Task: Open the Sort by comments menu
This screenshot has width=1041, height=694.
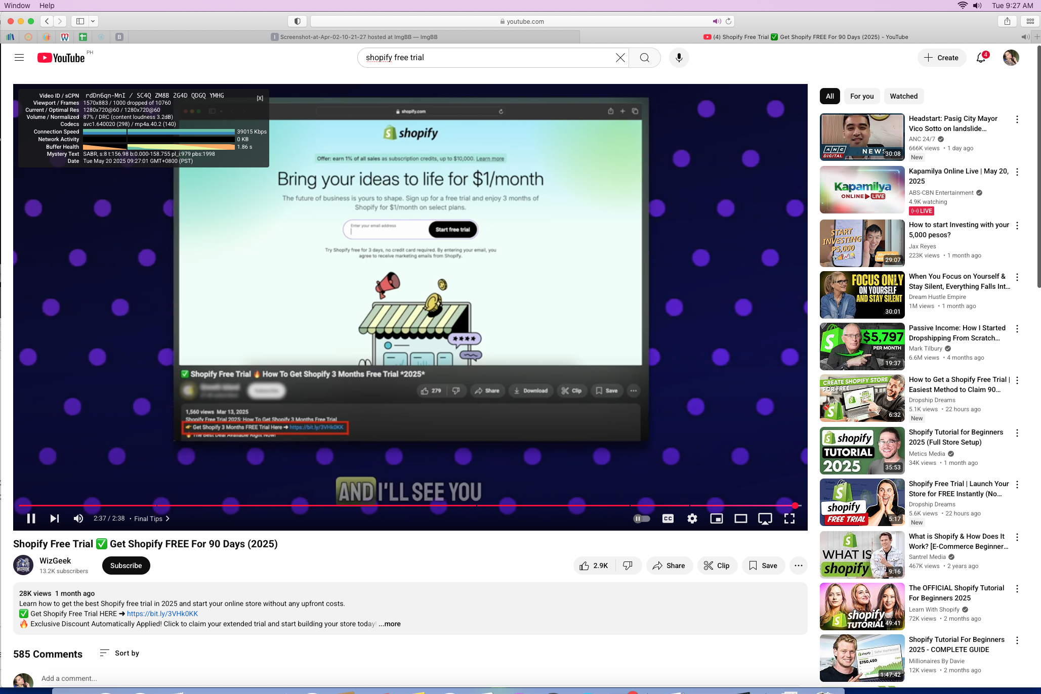Action: (119, 653)
